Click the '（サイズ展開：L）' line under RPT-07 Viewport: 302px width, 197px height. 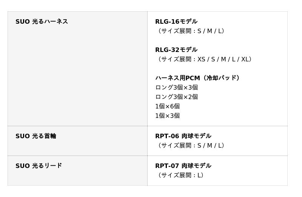pyautogui.click(x=181, y=175)
